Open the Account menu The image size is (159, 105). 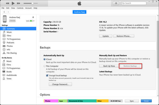coord(28,8)
